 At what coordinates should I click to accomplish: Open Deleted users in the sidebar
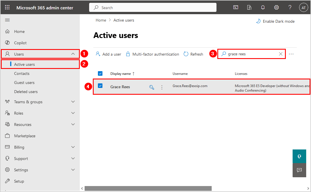coord(26,92)
